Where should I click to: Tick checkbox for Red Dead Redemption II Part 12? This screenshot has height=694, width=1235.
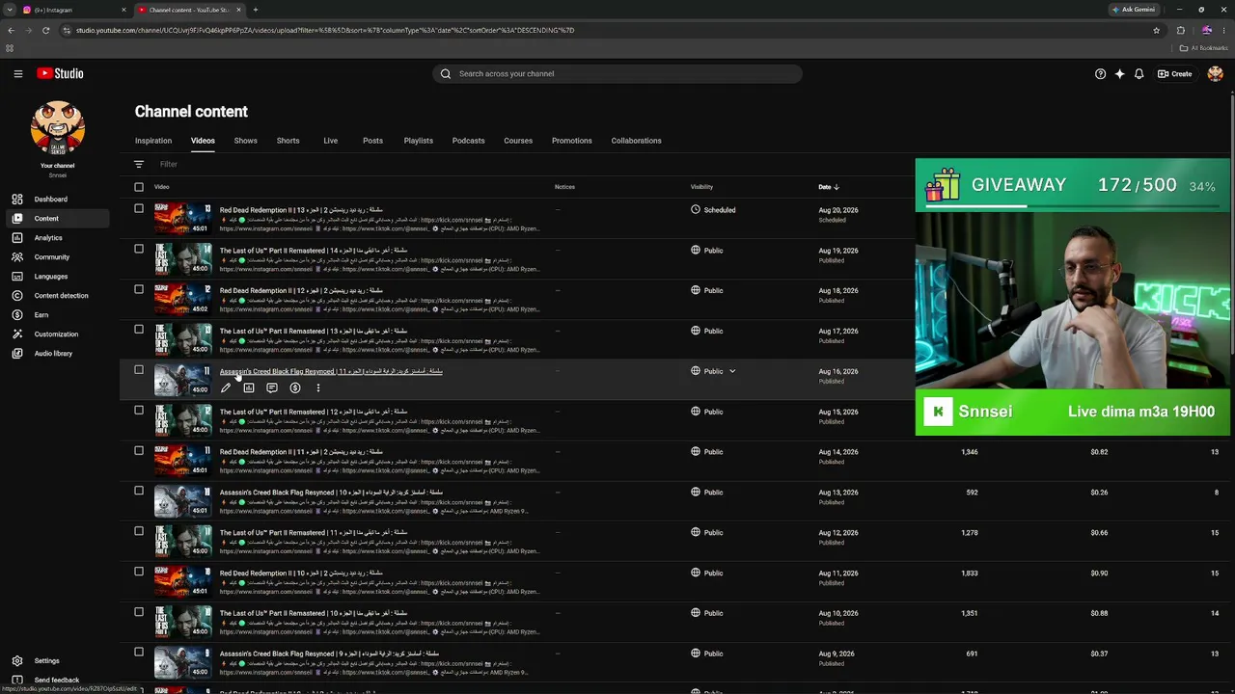139,289
